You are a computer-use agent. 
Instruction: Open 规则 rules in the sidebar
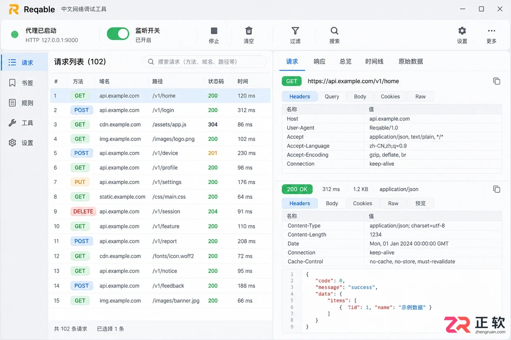24,103
